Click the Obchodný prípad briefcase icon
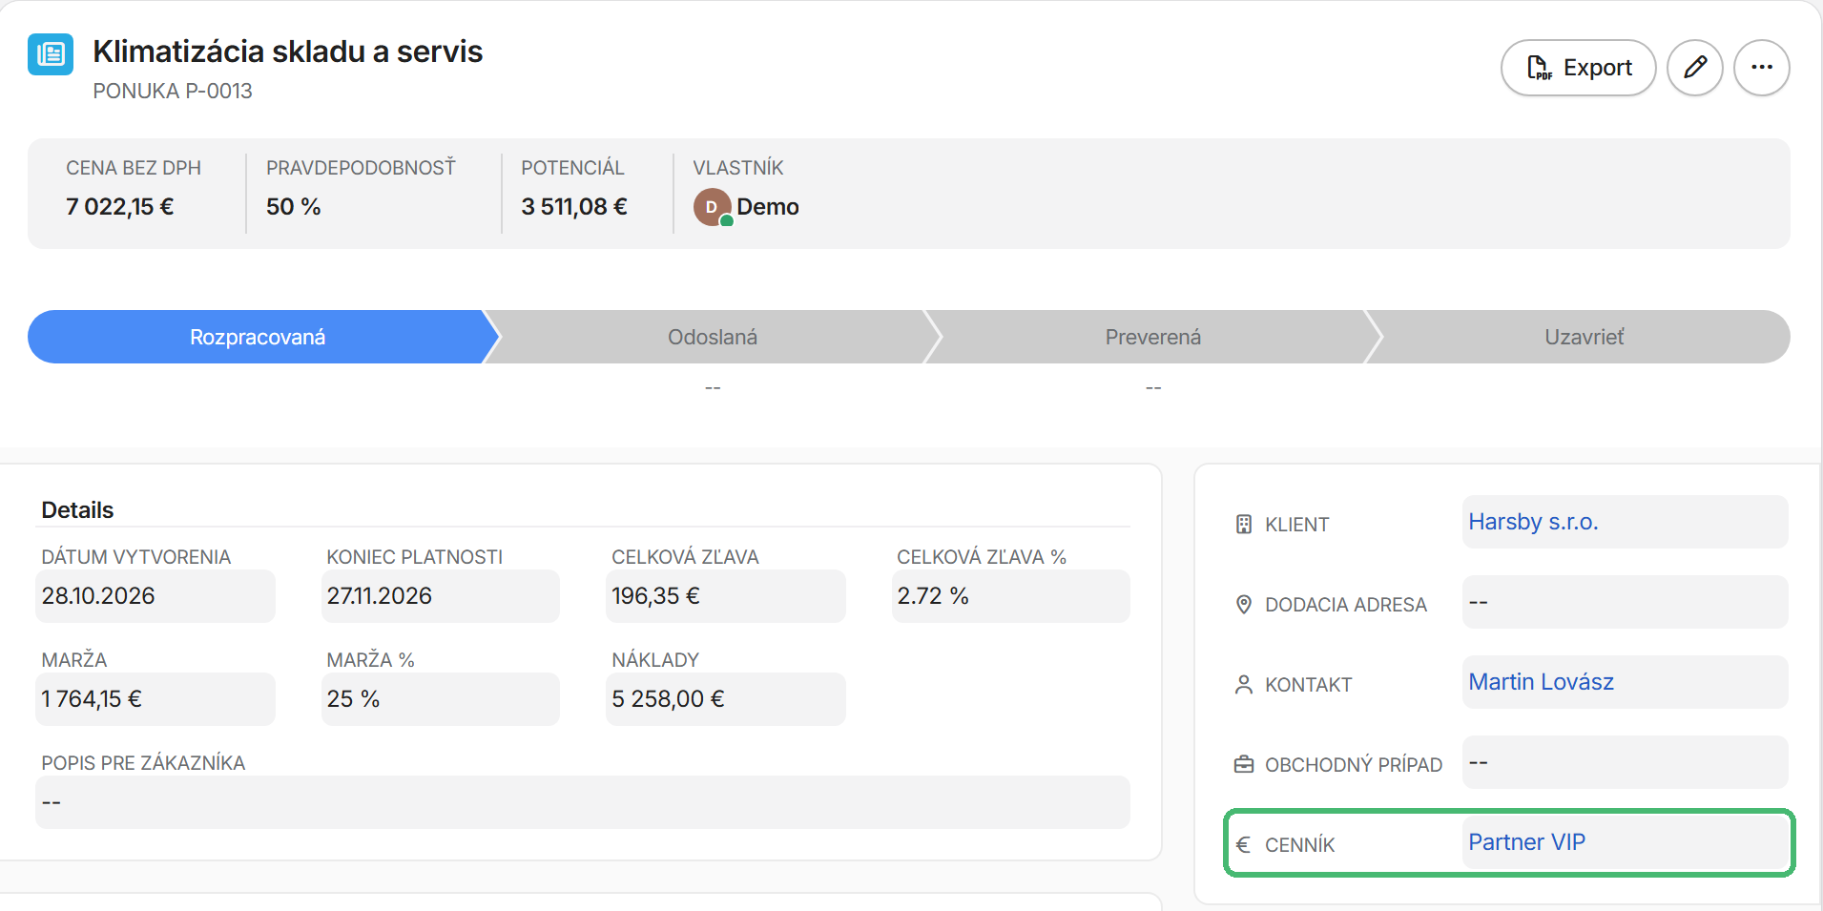The image size is (1823, 911). click(x=1243, y=764)
